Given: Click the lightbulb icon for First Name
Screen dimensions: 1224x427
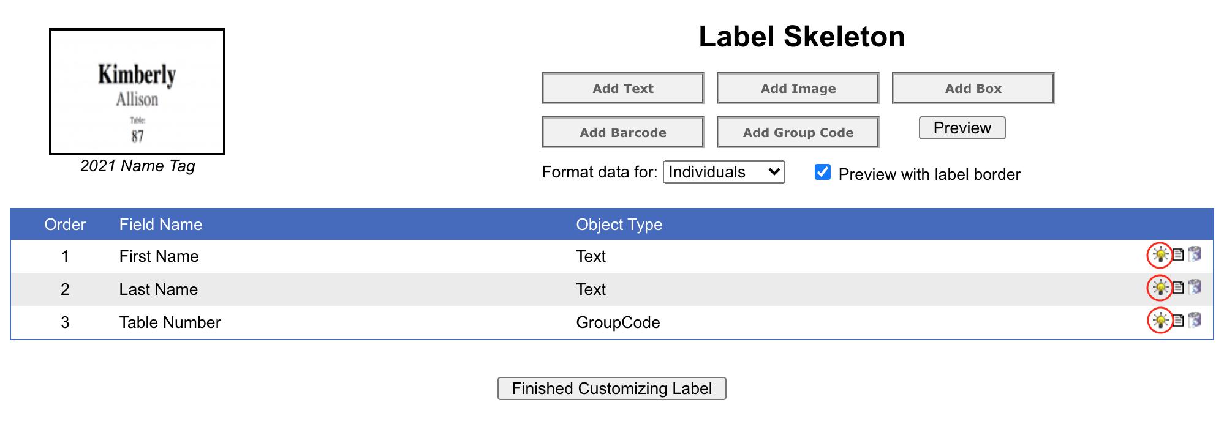Looking at the screenshot, I should (1160, 254).
